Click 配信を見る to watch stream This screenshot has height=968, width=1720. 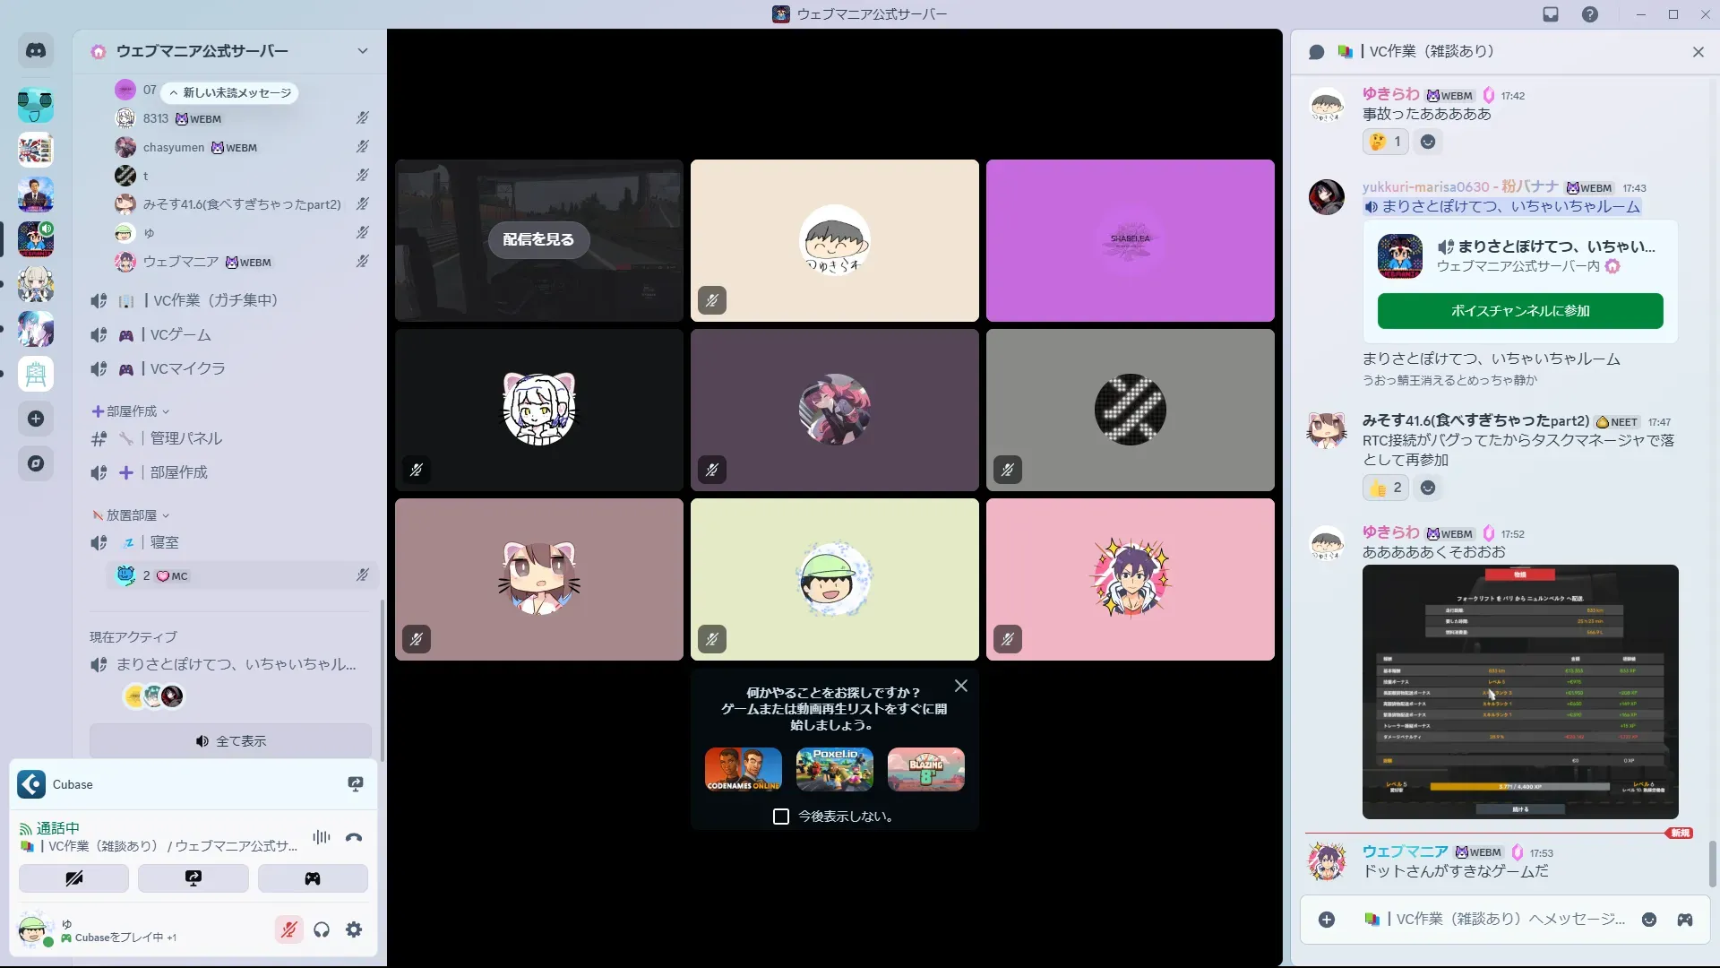click(538, 239)
